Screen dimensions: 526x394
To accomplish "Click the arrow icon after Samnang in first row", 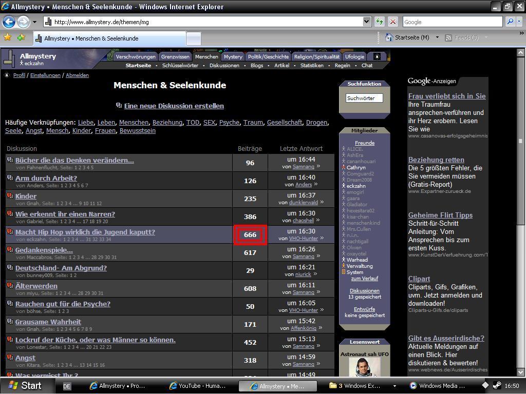I will tap(318, 166).
